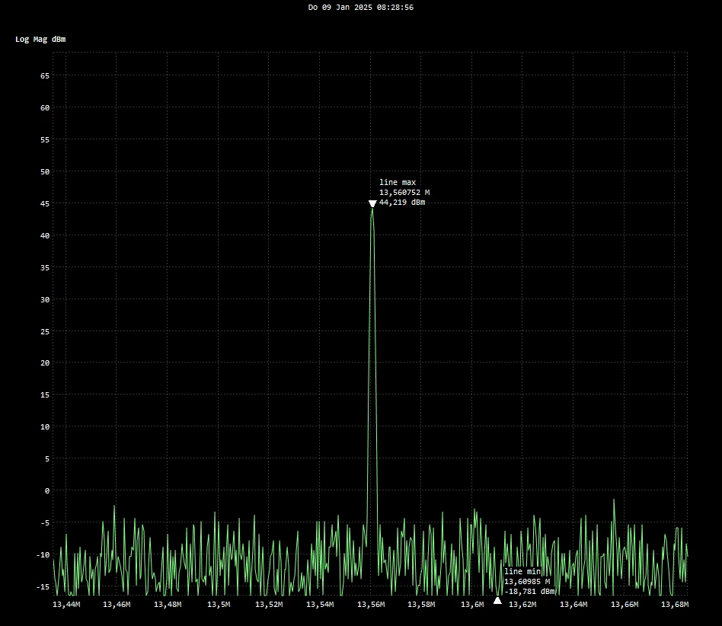Screen dimensions: 722x626
Task: Click the timestamp Do 09 Jan 2025
Action: pos(340,8)
